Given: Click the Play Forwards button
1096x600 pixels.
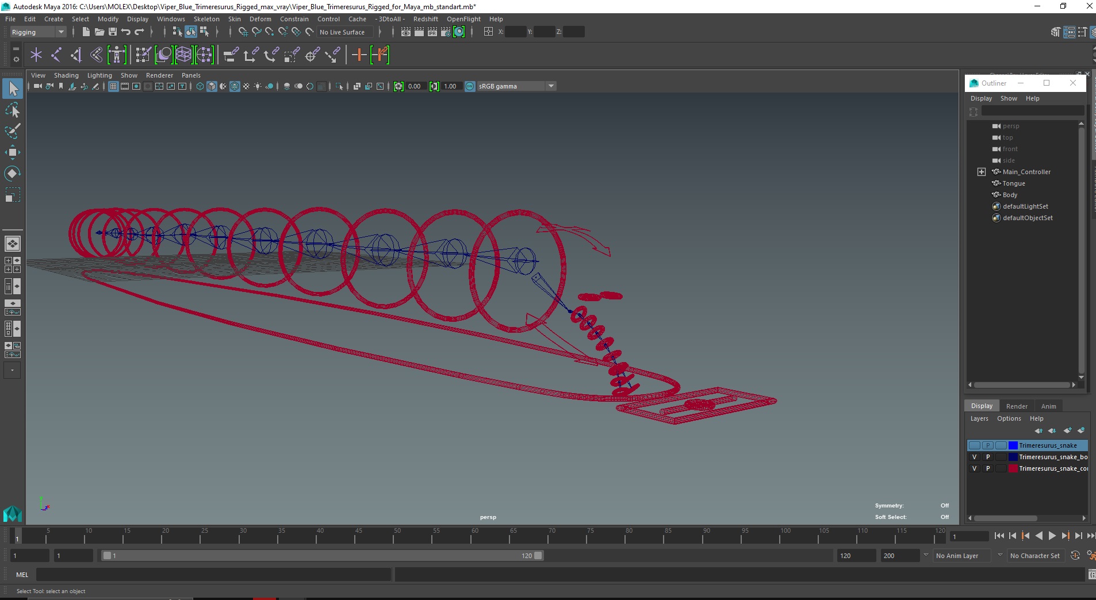Looking at the screenshot, I should pyautogui.click(x=1052, y=536).
